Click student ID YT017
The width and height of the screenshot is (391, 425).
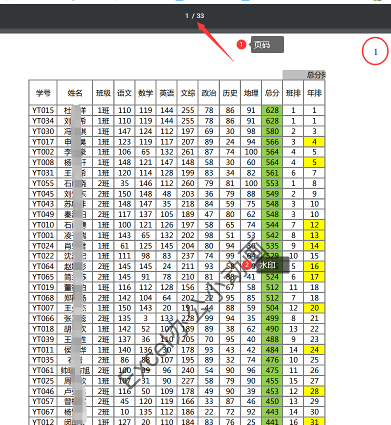pyautogui.click(x=43, y=142)
